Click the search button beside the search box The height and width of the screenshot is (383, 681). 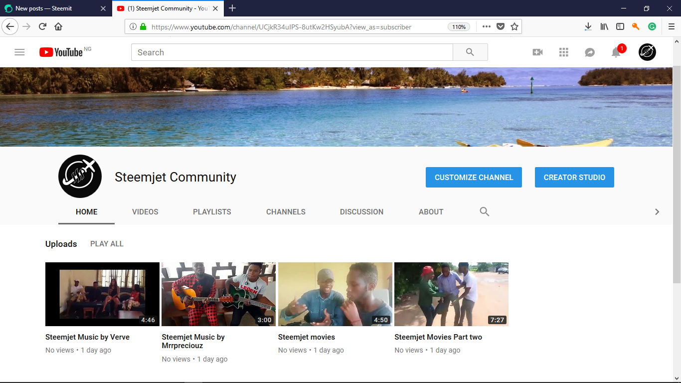(x=470, y=52)
